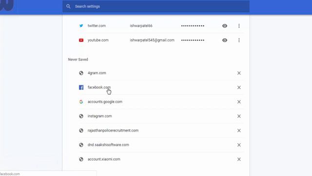Viewport: 312px width, 176px height.
Task: Open the rajasthanpolicerecruitment.com link
Action: coord(113,131)
